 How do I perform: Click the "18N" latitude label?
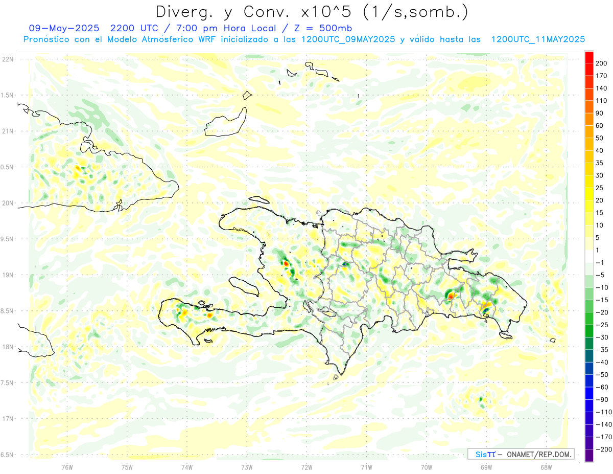point(7,347)
